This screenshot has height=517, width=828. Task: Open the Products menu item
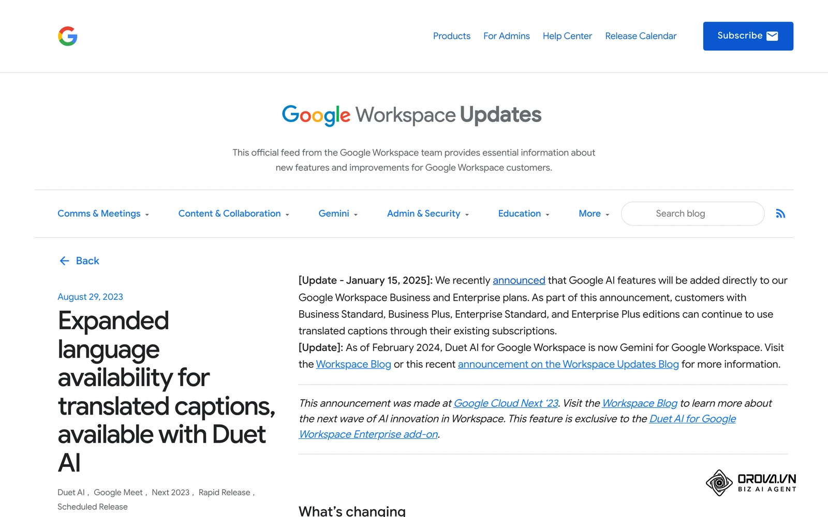(452, 36)
